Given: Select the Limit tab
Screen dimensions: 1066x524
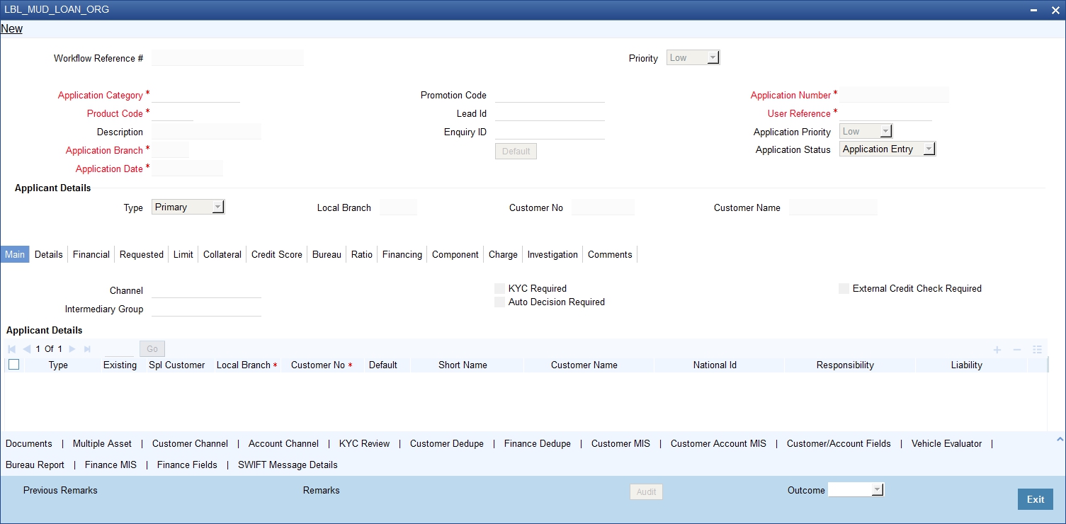Looking at the screenshot, I should [183, 254].
